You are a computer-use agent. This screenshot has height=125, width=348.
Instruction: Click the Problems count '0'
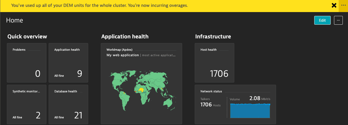click(38, 74)
